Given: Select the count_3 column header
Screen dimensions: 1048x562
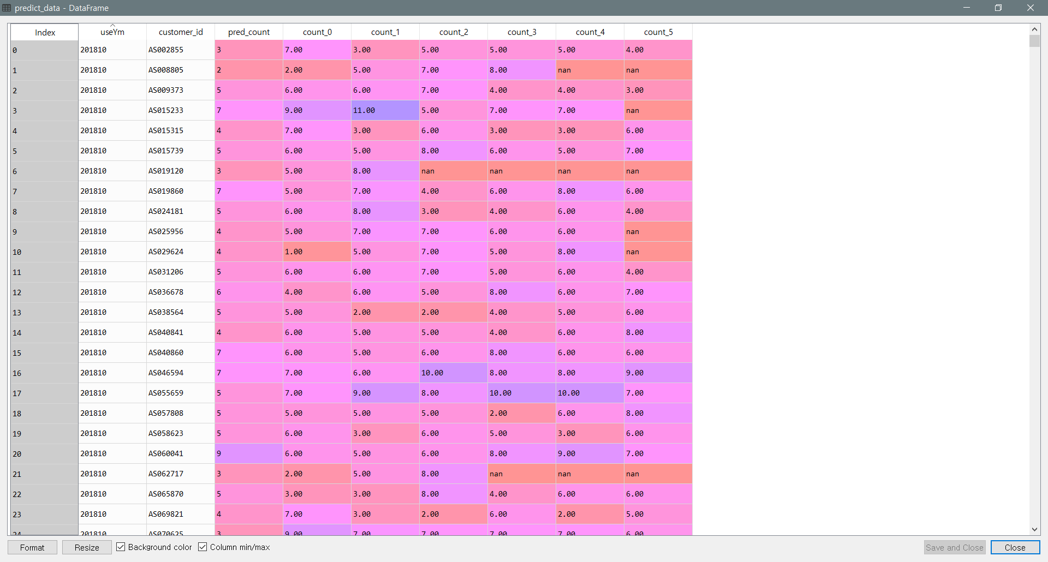Looking at the screenshot, I should (522, 32).
